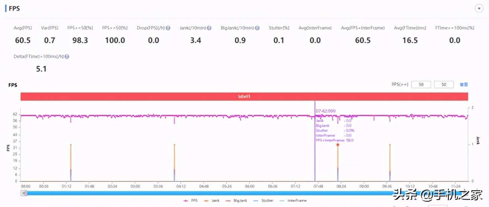The image size is (489, 207).
Task: Click second FPS(>=) threshold input field
Action: 444,85
